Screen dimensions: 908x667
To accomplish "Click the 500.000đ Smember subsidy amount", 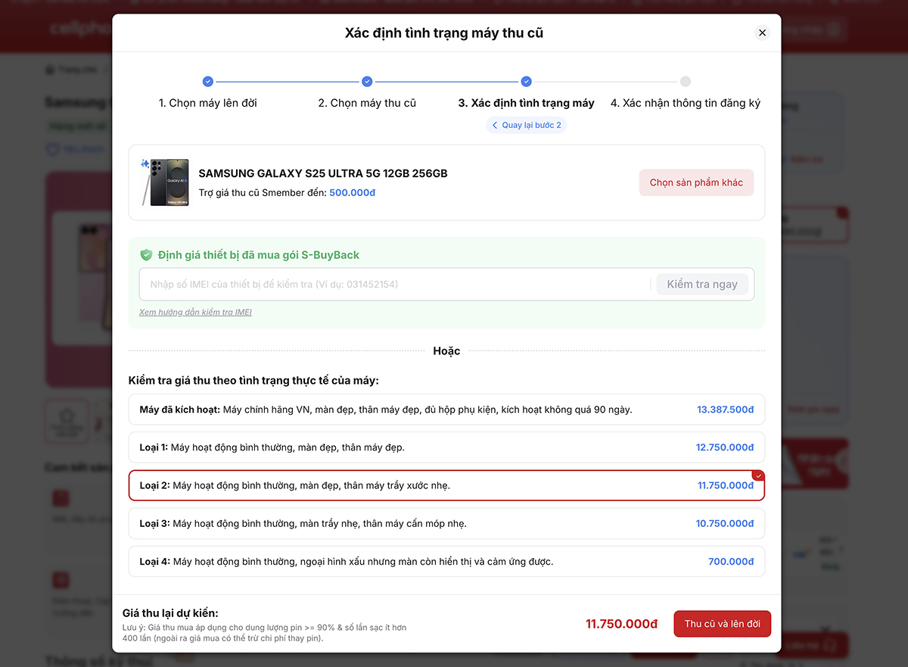I will [x=353, y=193].
